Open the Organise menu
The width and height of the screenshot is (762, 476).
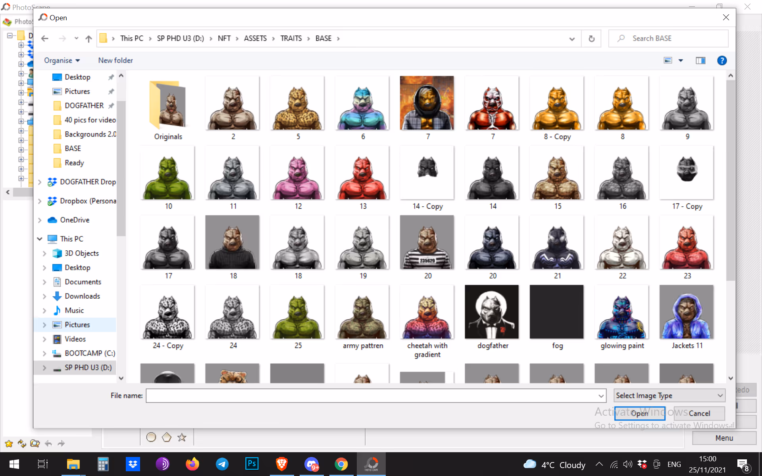[x=62, y=60]
